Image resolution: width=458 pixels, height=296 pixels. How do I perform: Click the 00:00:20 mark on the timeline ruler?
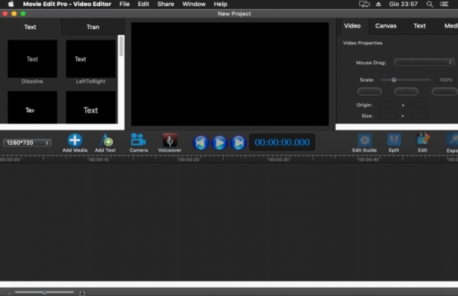tap(189, 159)
